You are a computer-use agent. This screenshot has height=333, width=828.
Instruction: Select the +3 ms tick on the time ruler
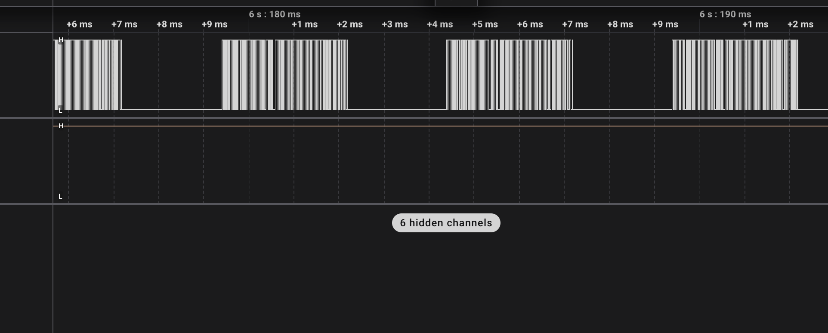click(x=395, y=25)
